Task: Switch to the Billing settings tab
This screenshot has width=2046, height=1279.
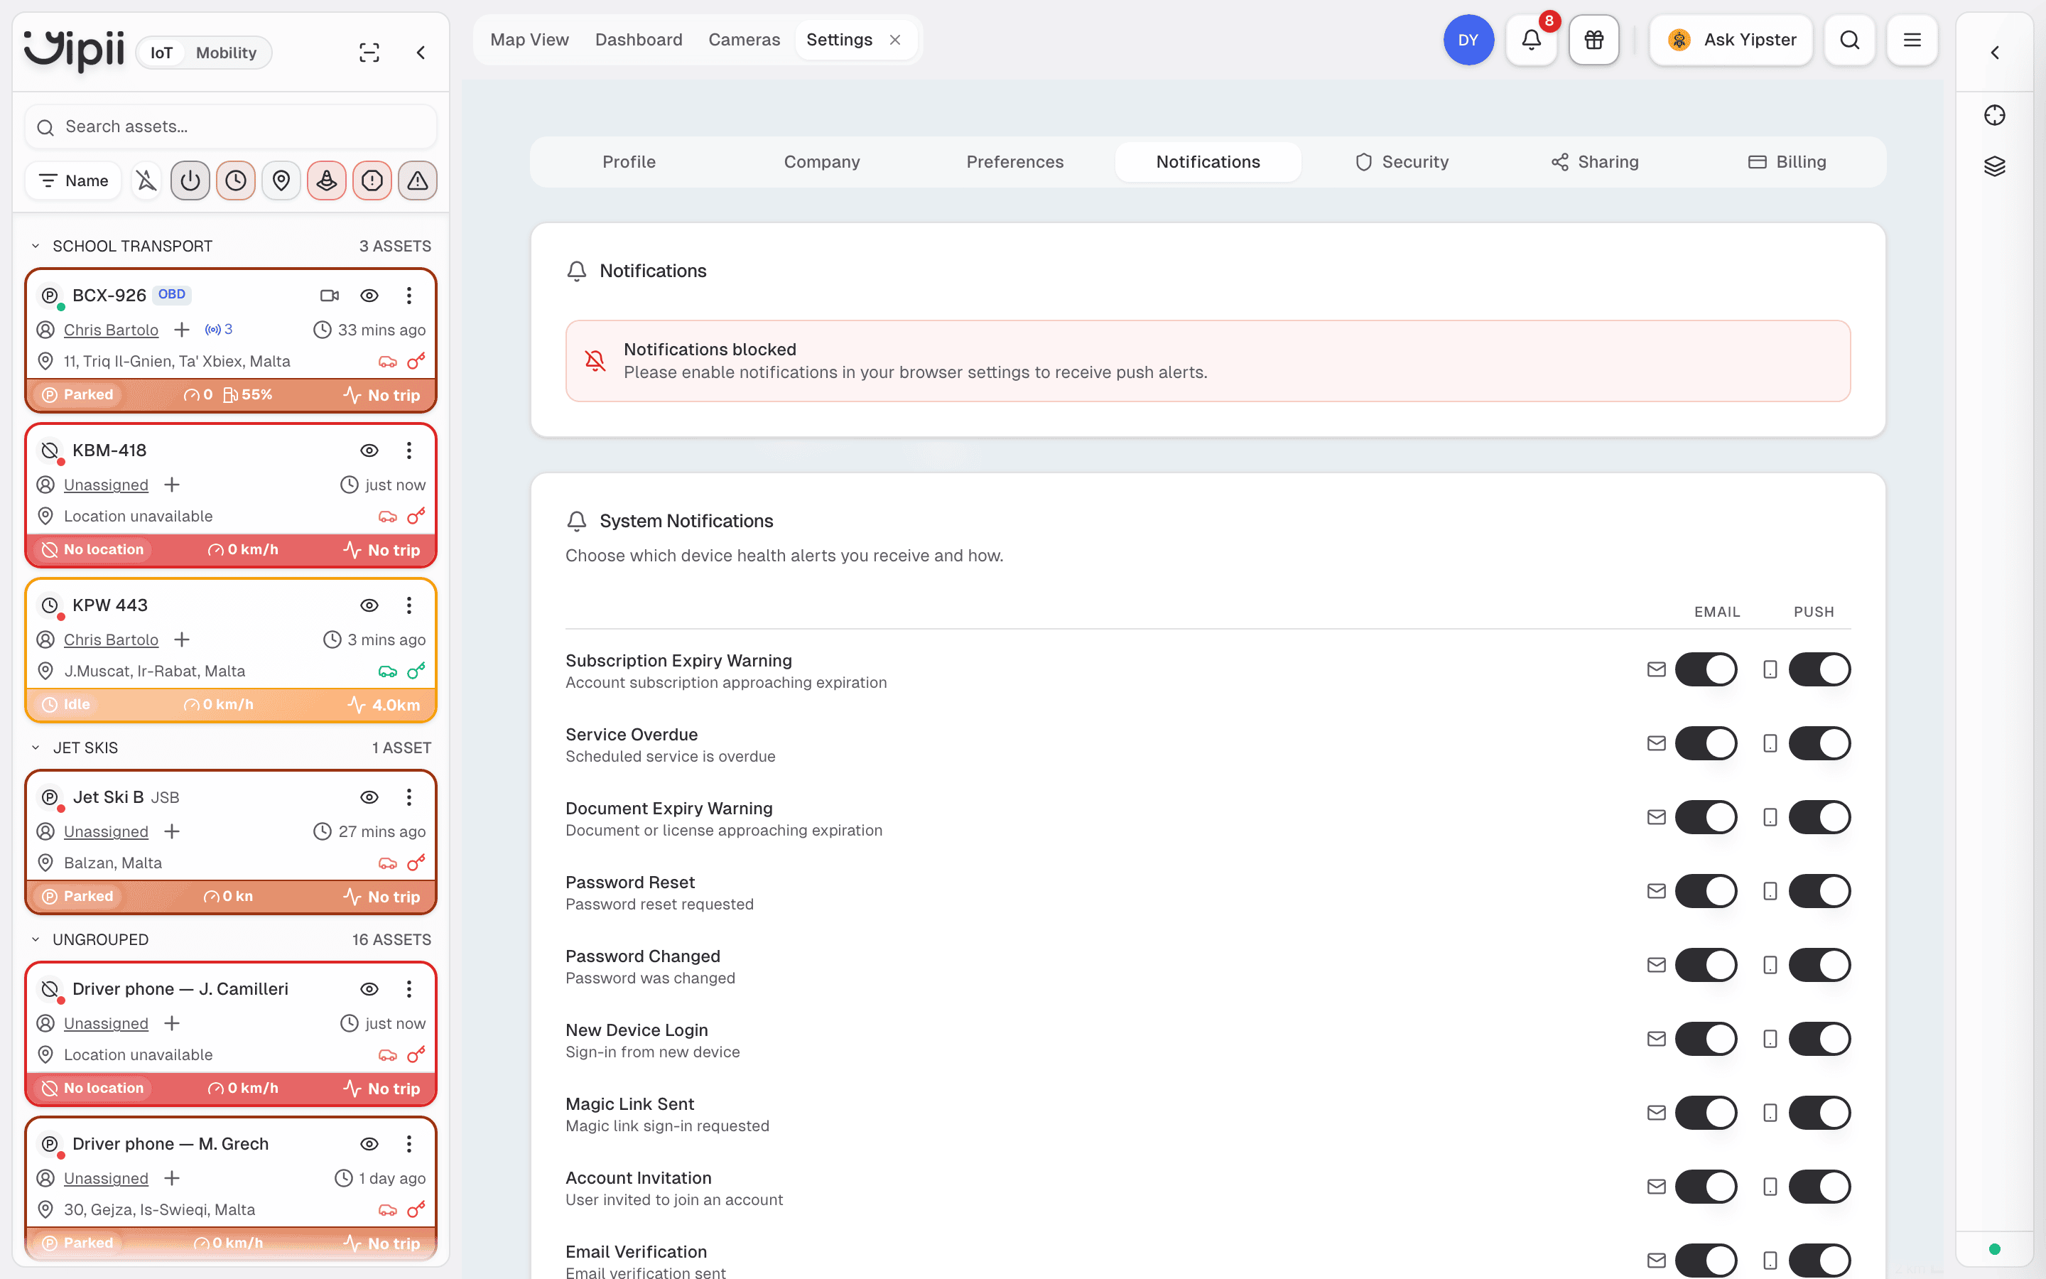Action: click(x=1787, y=161)
